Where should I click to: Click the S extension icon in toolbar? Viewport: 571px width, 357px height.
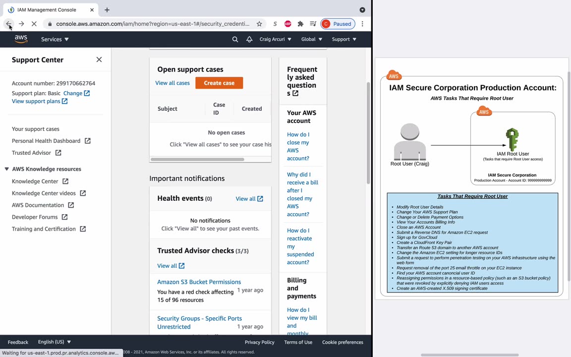275,24
